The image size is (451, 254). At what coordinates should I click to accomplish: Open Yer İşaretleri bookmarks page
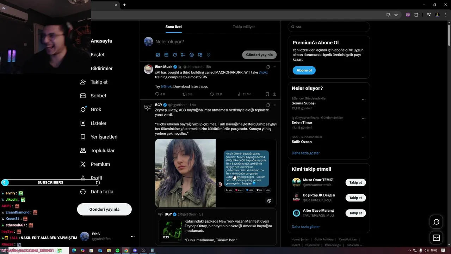pos(99,137)
